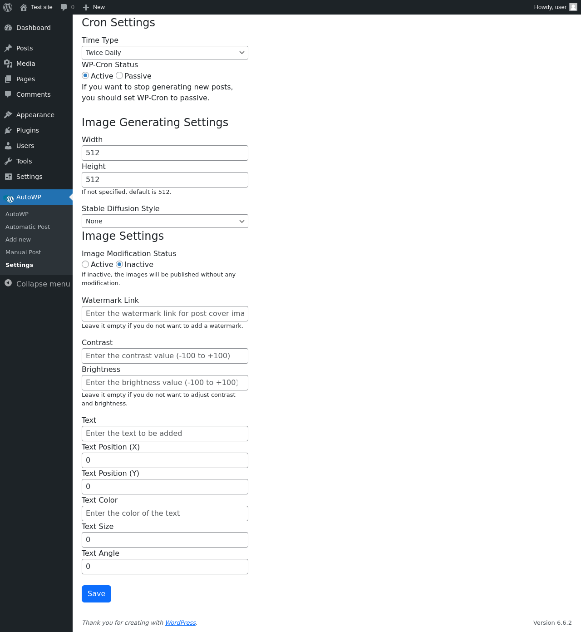Set WP-Cron Status to Passive
581x632 pixels.
[119, 76]
